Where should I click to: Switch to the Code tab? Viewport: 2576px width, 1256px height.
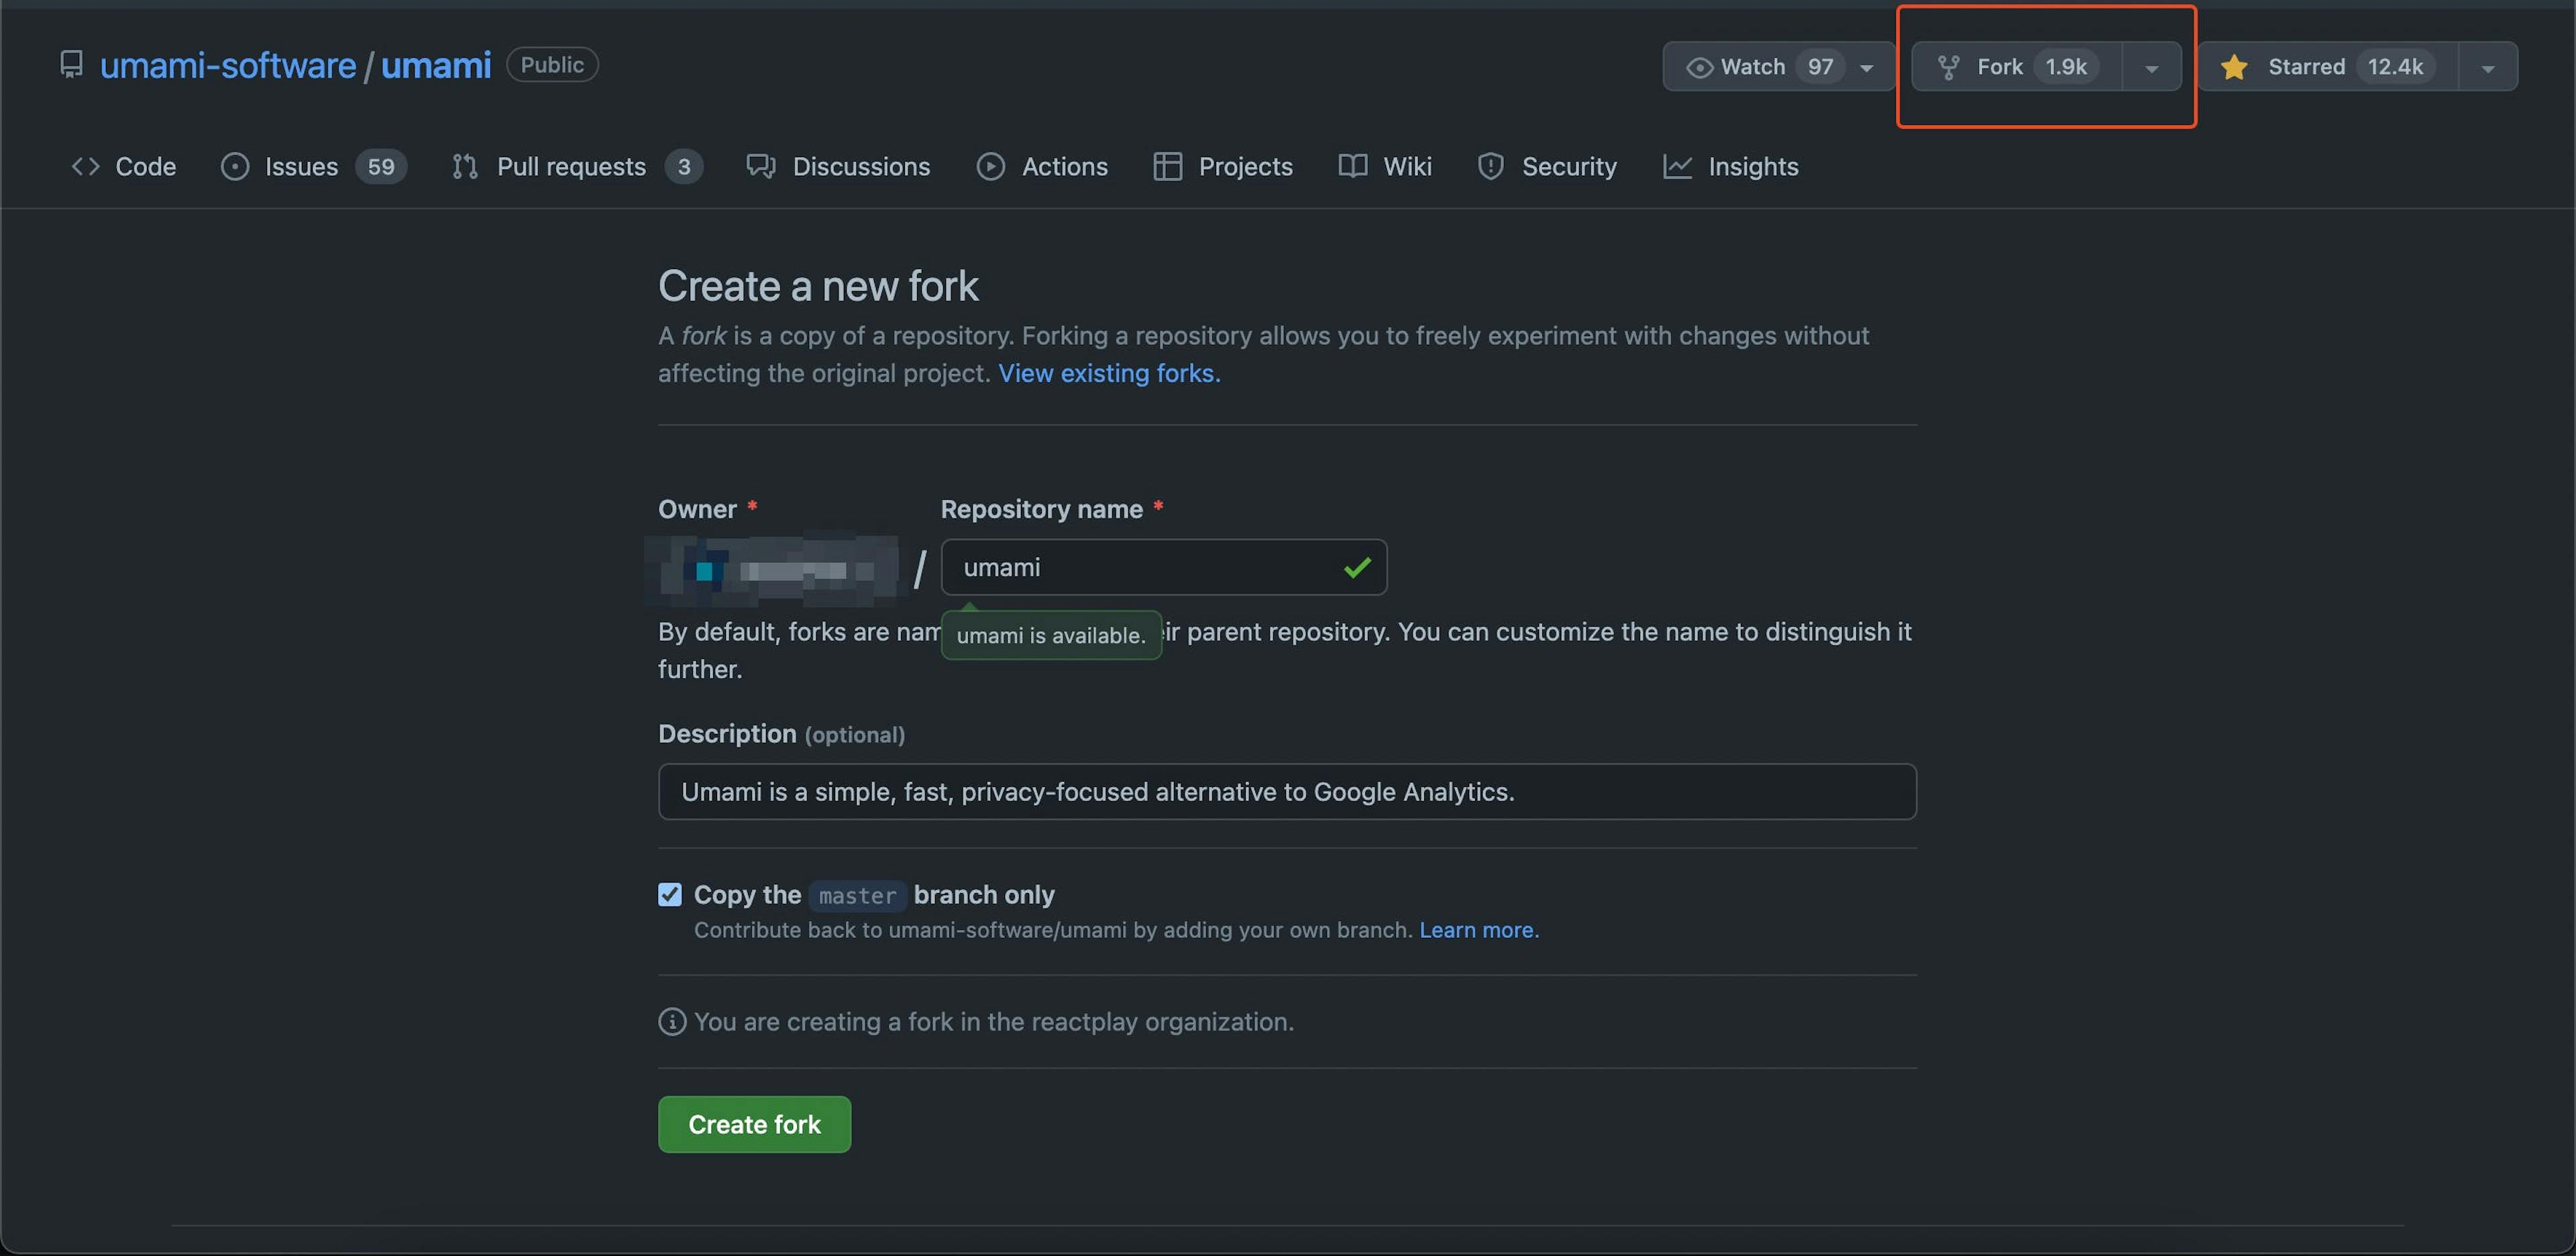tap(124, 166)
